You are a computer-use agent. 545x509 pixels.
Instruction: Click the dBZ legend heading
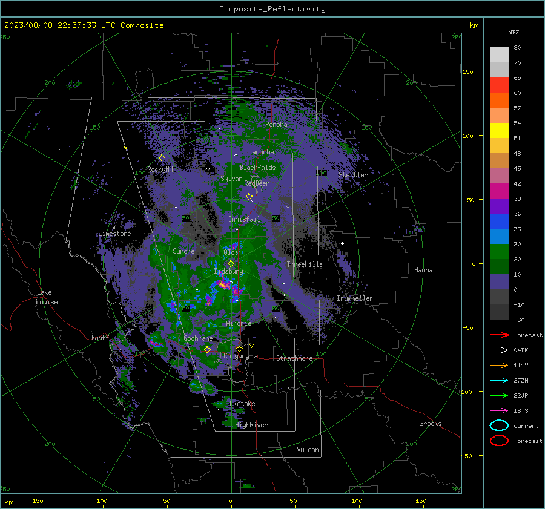coord(514,32)
